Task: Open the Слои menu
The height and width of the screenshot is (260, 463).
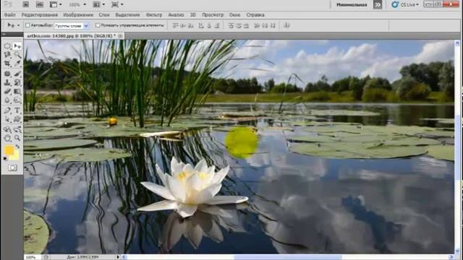Action: pos(104,14)
